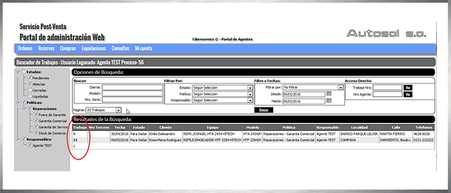Expand the Filtrar por date dropdown

point(340,88)
